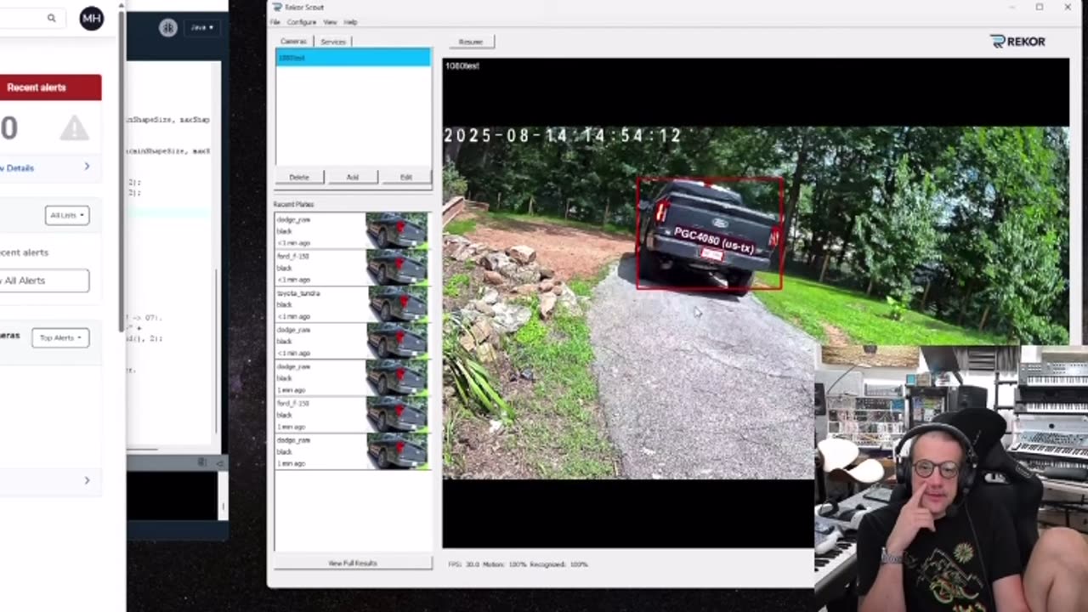Open the MH user avatar menu
This screenshot has height=612, width=1088.
(x=92, y=18)
